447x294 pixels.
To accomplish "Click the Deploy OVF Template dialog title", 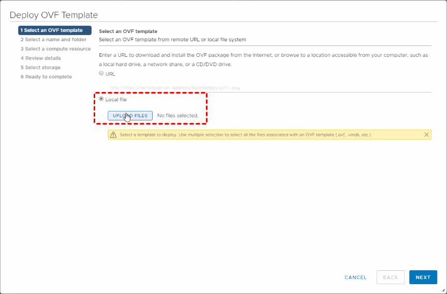I will point(54,15).
